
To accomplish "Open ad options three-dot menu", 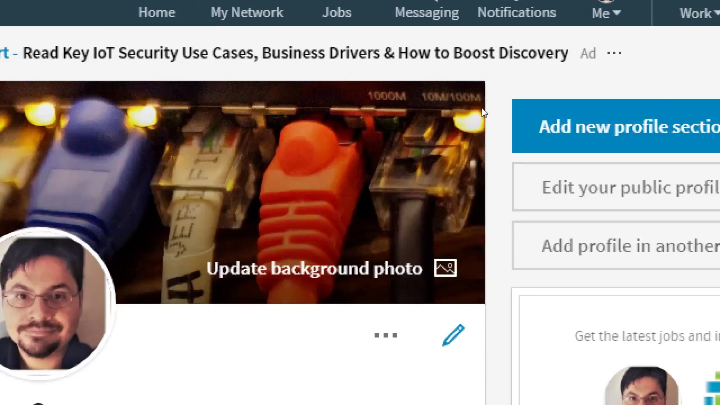I will click(614, 53).
